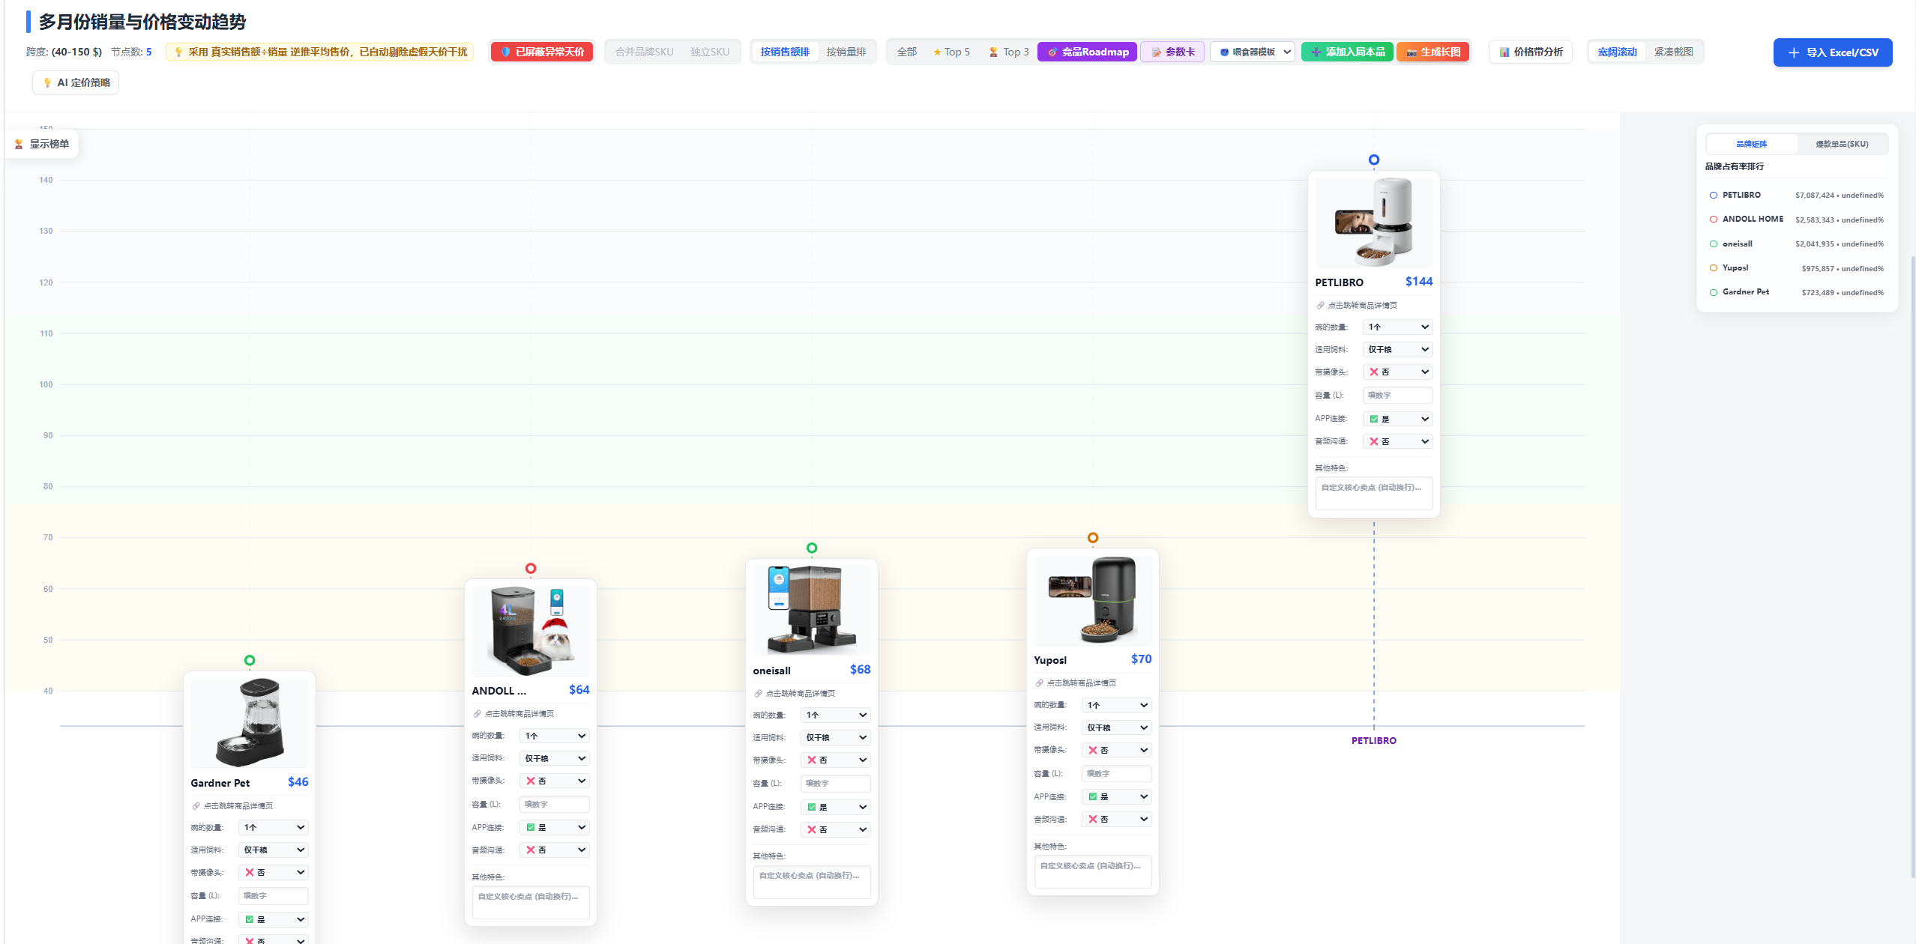
Task: Click the oneisall $68 price value
Action: pos(860,670)
